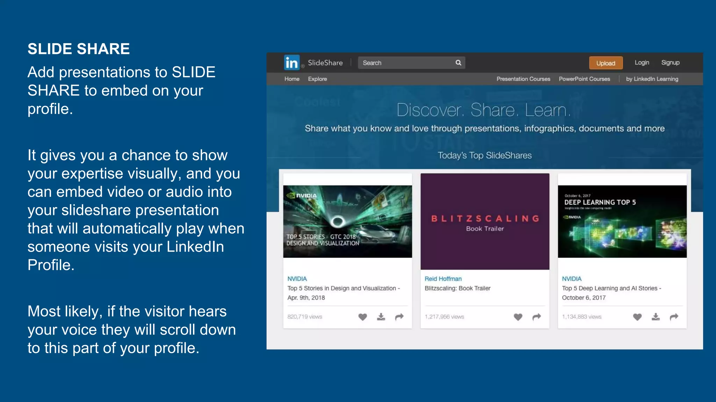Open the Explore menu item

(317, 79)
